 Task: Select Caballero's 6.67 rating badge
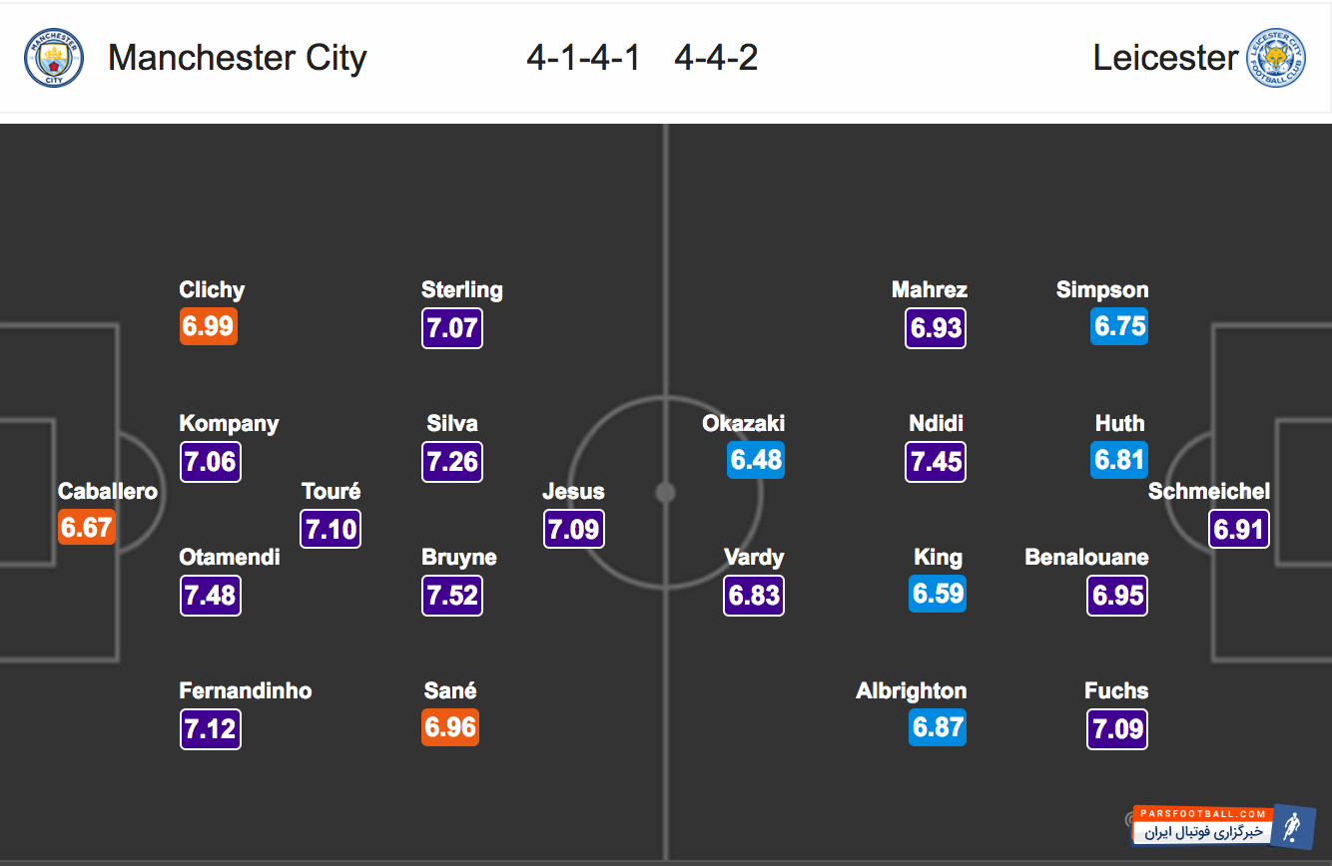[87, 527]
